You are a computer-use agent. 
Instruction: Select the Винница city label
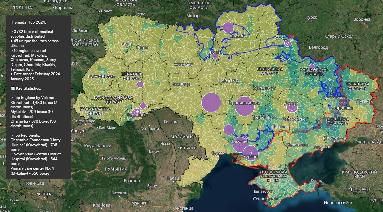click(x=180, y=84)
